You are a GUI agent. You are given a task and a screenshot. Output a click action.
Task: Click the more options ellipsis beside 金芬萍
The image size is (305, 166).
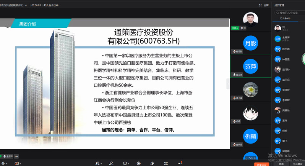click(x=16, y=156)
